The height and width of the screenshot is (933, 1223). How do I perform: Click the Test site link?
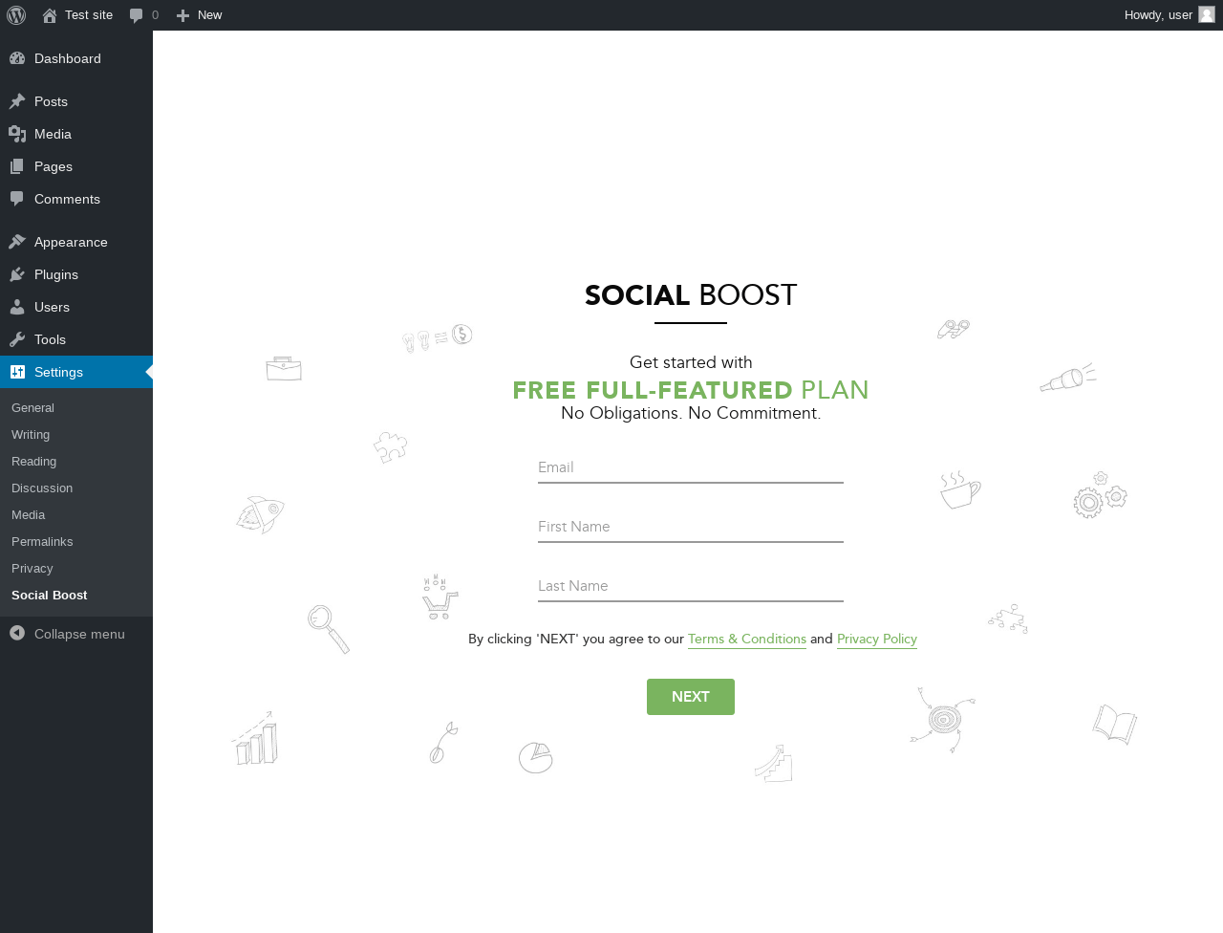click(89, 15)
